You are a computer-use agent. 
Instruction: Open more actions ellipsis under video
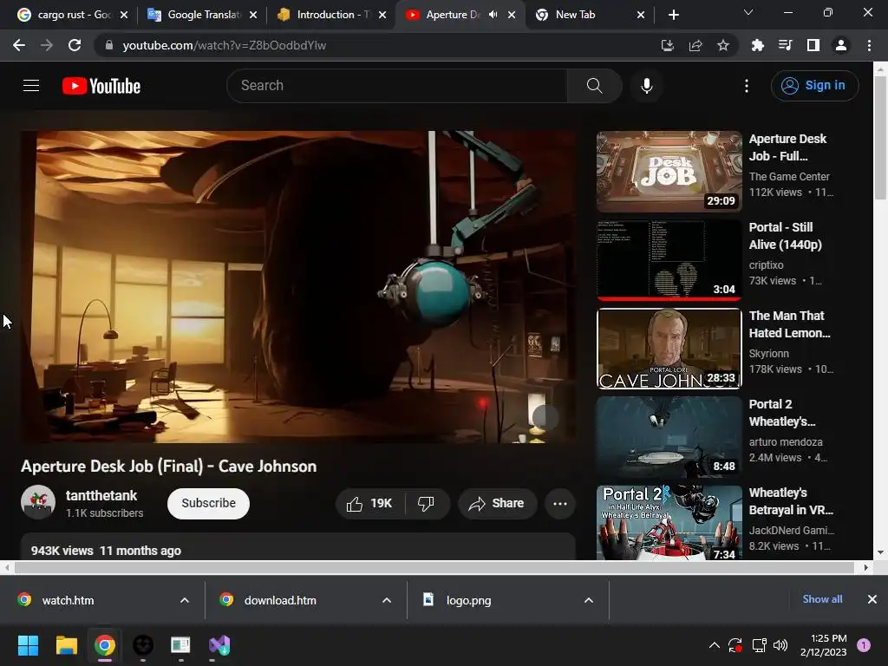(x=560, y=504)
